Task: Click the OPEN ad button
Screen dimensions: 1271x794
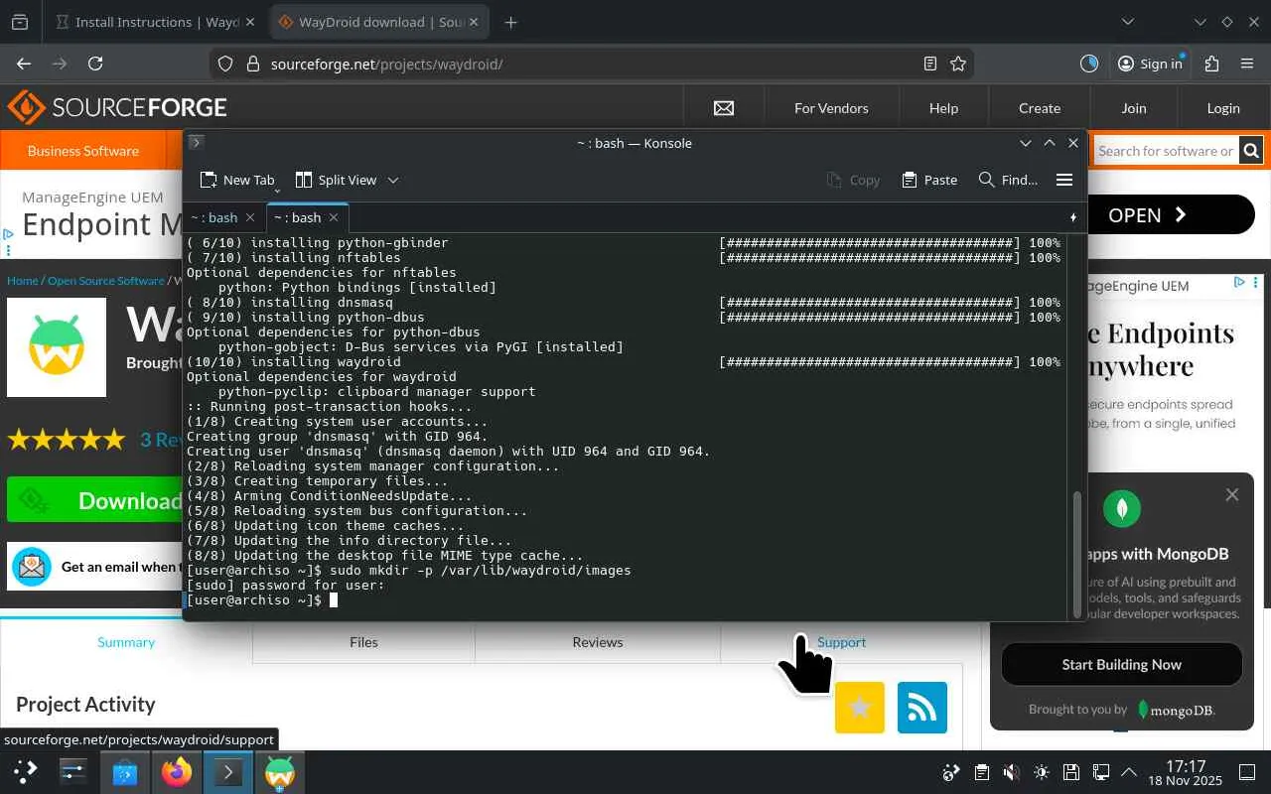Action: pos(1172,214)
